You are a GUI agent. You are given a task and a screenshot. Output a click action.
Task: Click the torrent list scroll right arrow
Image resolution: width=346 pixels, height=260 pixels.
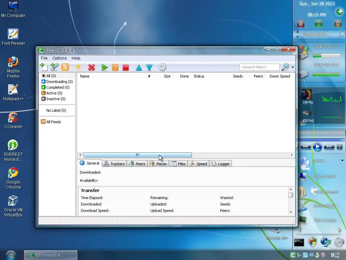click(292, 155)
